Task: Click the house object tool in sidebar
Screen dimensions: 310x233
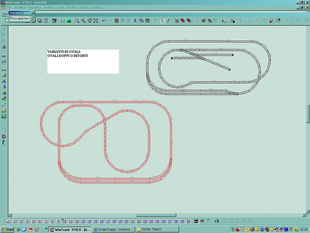Action: pyautogui.click(x=4, y=92)
